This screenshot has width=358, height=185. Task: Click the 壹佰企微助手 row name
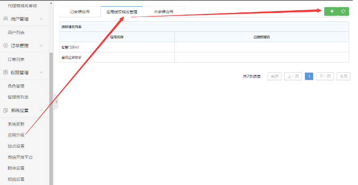[72, 58]
